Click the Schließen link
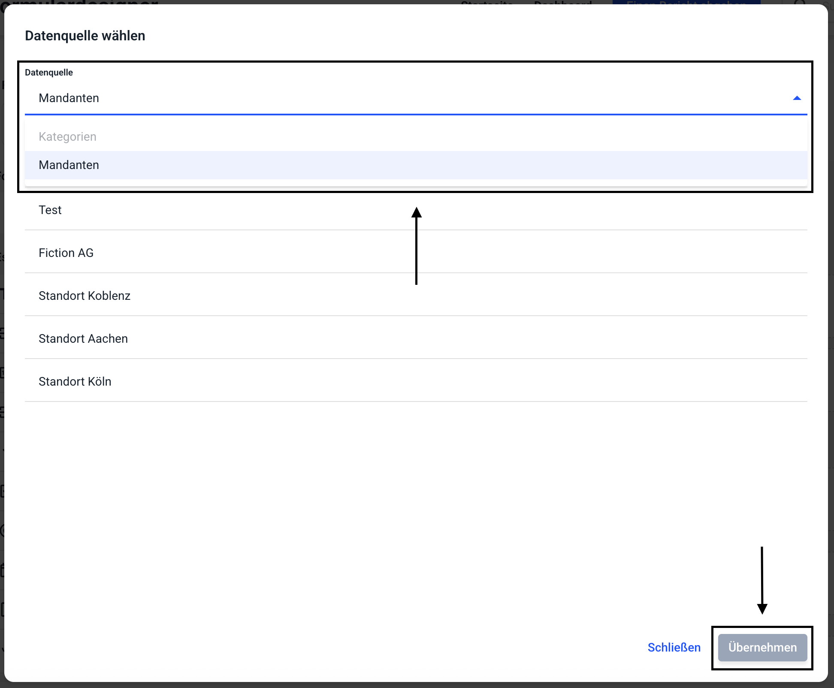This screenshot has height=688, width=834. (674, 647)
